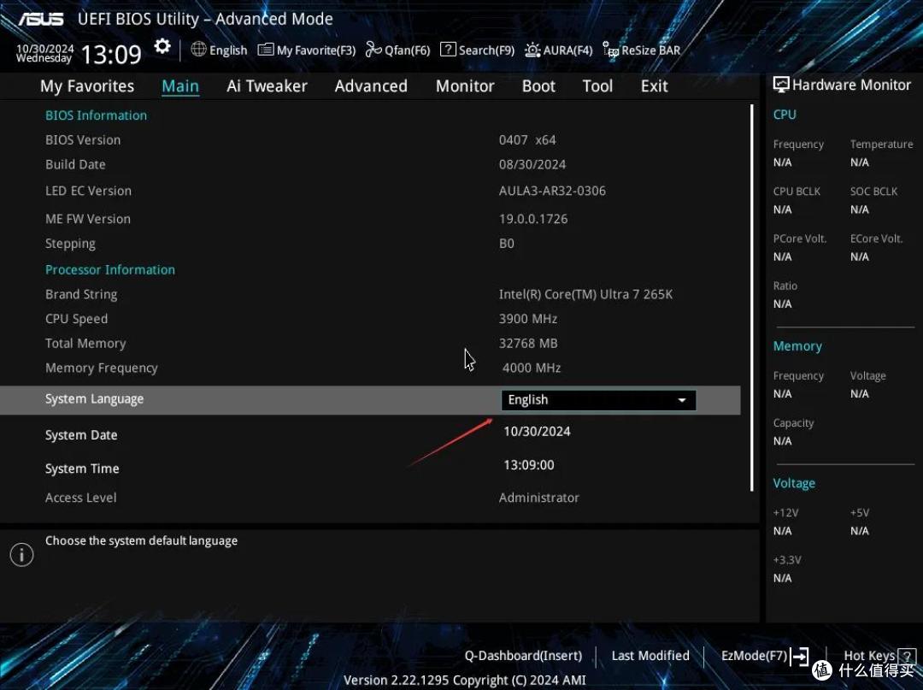Click English in the top toolbar

point(228,50)
